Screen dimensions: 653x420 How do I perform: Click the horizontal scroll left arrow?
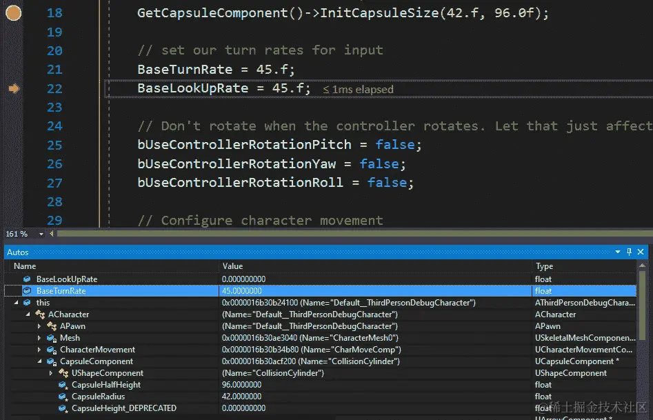52,234
